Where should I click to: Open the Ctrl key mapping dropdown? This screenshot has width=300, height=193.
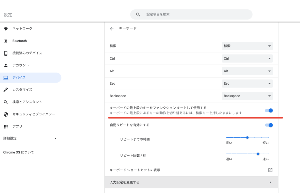247,59
